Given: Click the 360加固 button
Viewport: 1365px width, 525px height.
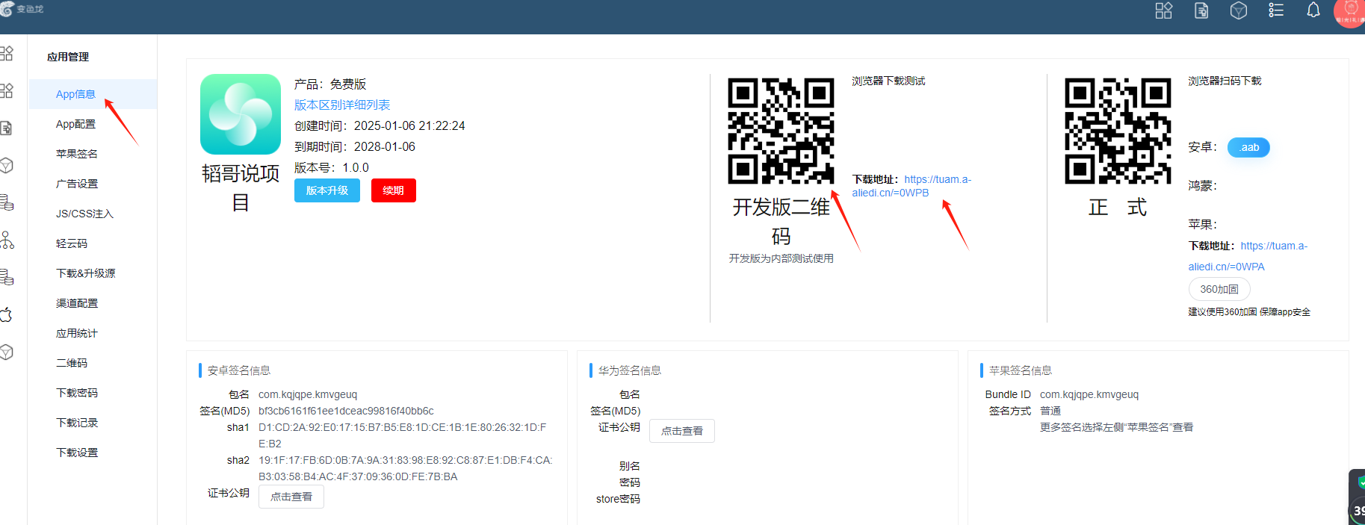Looking at the screenshot, I should (x=1219, y=289).
